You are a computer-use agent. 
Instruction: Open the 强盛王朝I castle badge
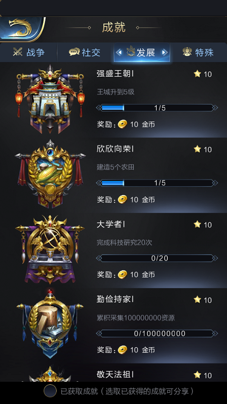coord(50,99)
